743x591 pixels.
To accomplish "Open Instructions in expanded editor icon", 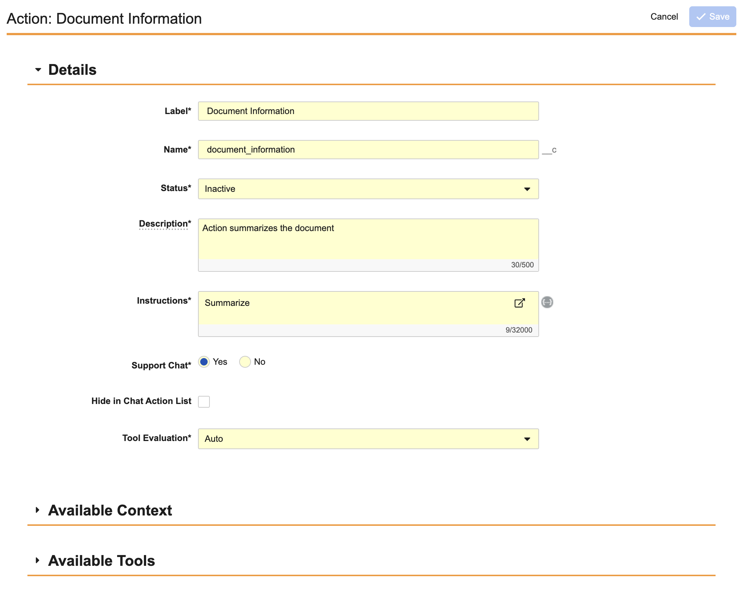I will click(x=519, y=303).
